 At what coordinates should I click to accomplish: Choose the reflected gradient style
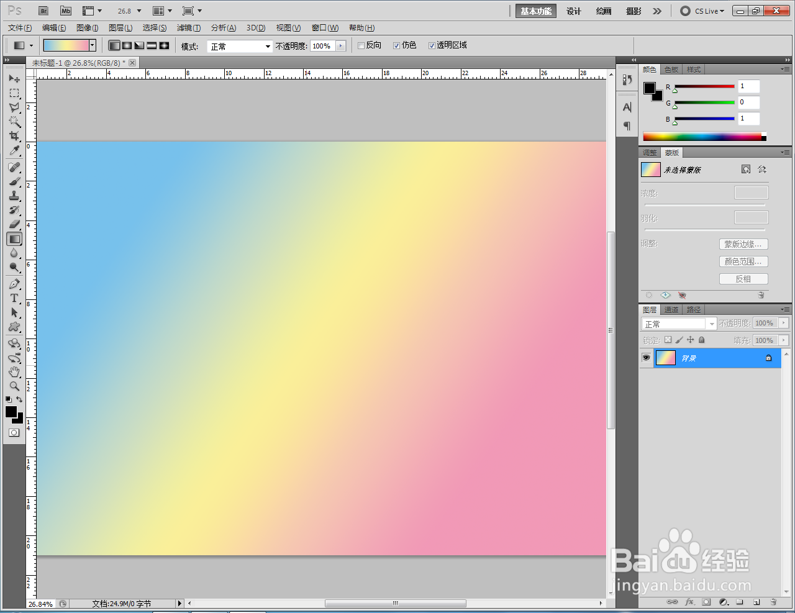[152, 46]
